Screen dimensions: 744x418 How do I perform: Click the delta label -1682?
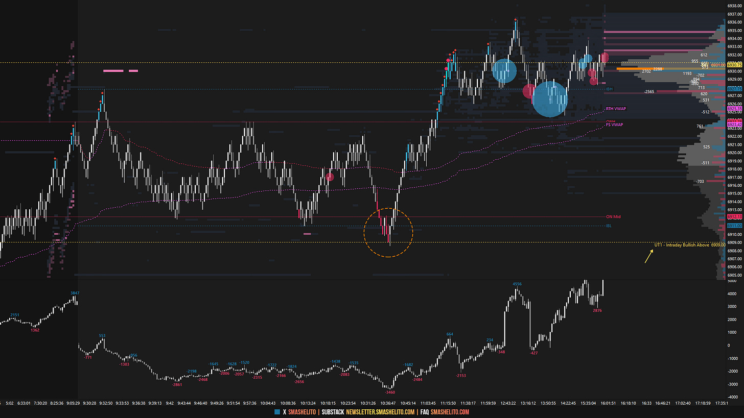[x=408, y=365]
